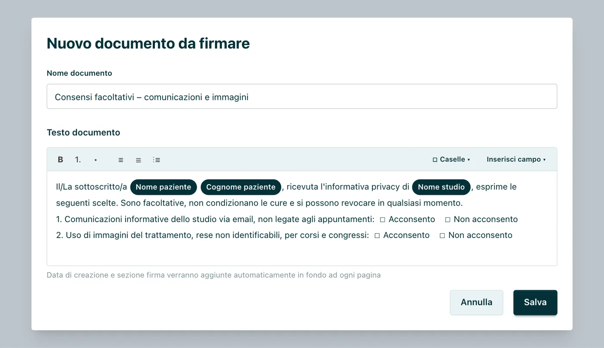Viewport: 604px width, 348px height.
Task: Click into the Nome documento input field
Action: pyautogui.click(x=302, y=97)
